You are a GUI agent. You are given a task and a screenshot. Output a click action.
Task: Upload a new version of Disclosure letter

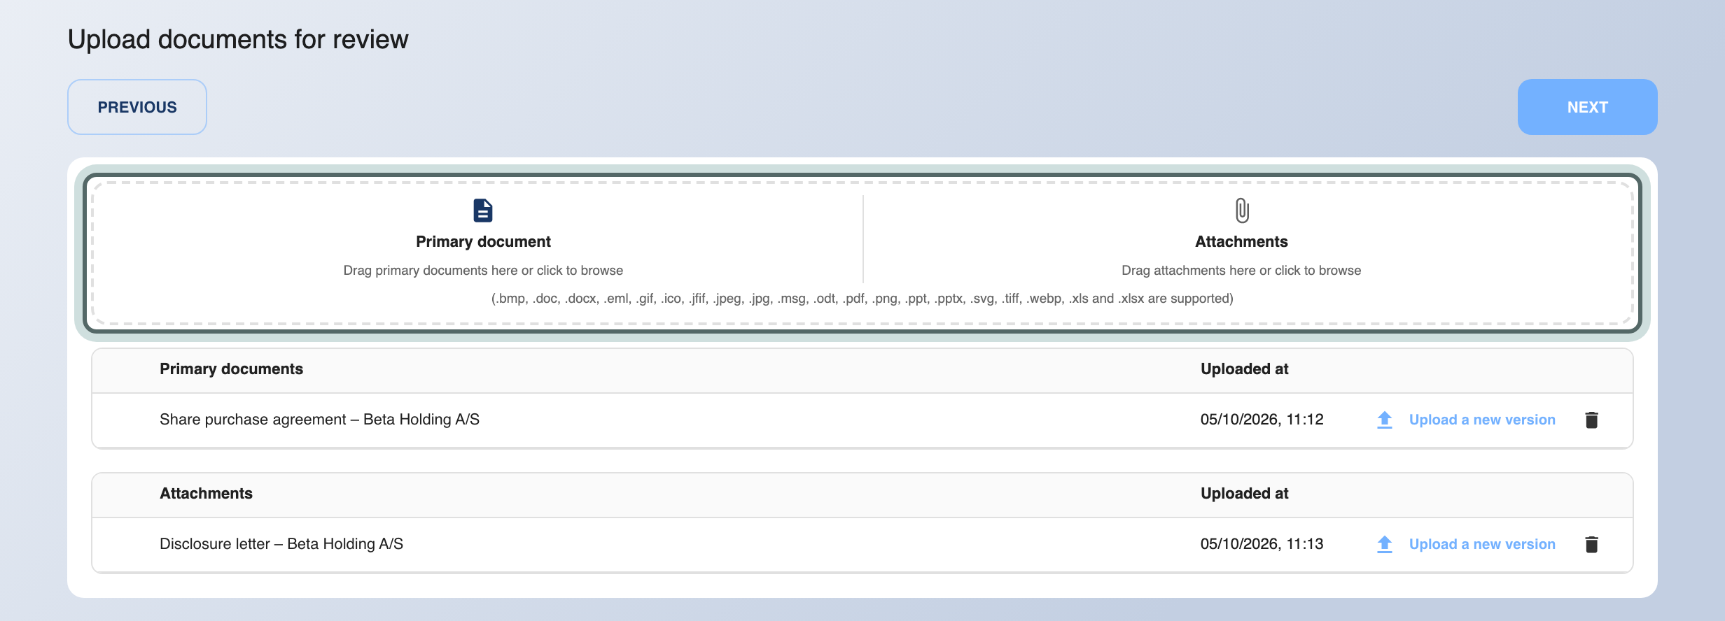(1482, 544)
